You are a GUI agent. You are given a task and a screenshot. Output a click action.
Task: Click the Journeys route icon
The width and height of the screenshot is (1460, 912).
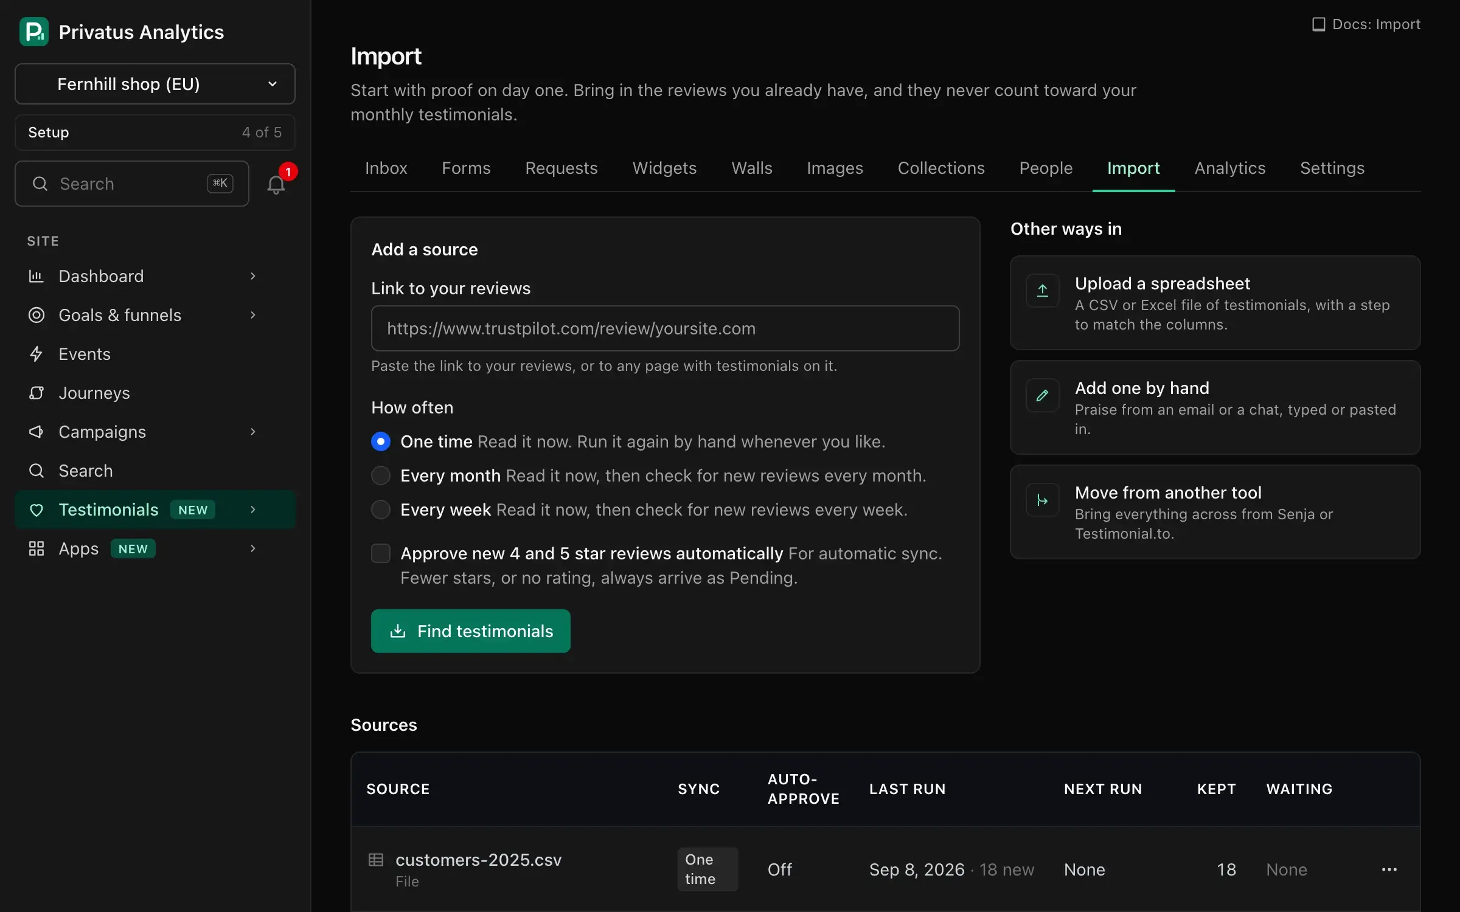coord(36,393)
